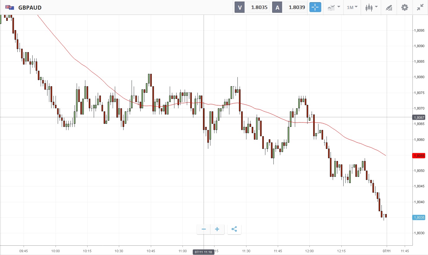This screenshot has height=255, width=428.
Task: Click the 10:45 label on time axis
Action: pyautogui.click(x=151, y=251)
